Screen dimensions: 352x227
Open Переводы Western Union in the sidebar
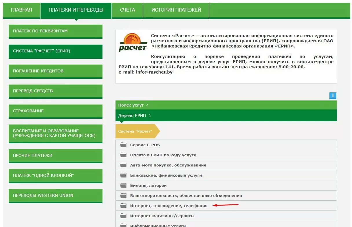tap(56, 196)
